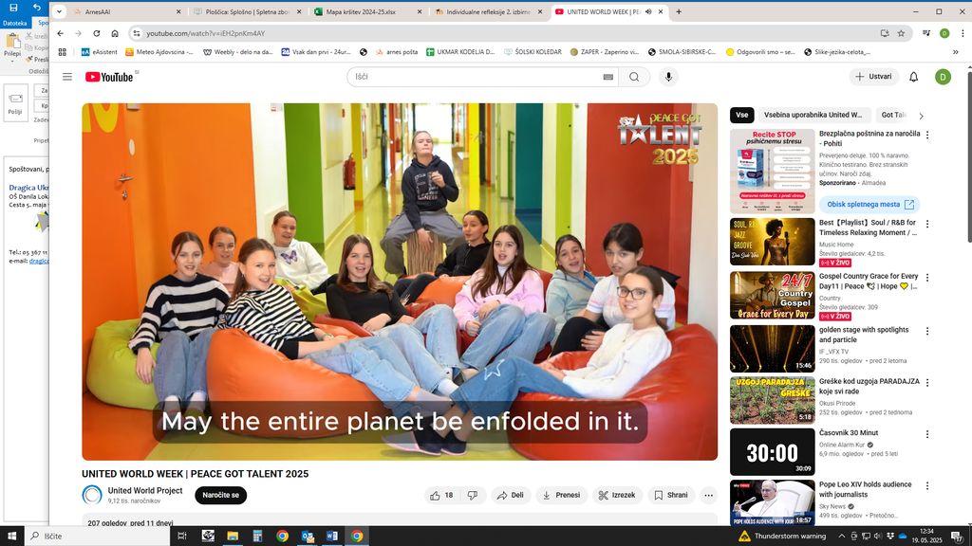
Task: Click the voice search microphone icon
Action: click(x=669, y=77)
